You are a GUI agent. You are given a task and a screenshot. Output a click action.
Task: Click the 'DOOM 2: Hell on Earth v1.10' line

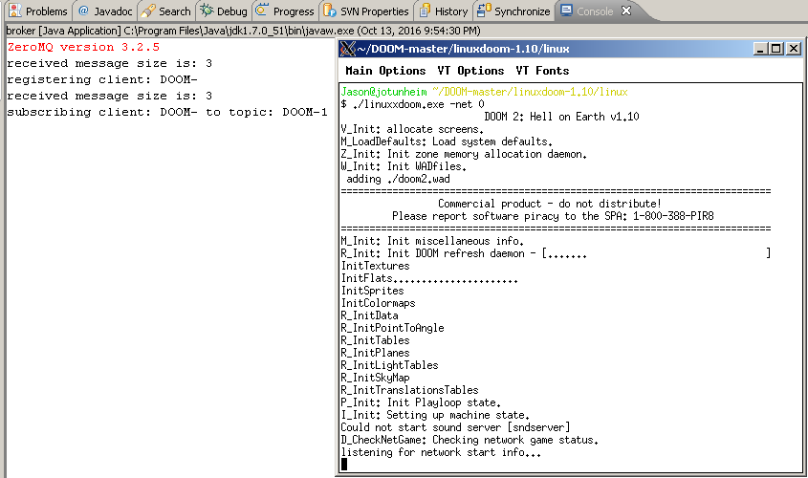[x=561, y=117]
